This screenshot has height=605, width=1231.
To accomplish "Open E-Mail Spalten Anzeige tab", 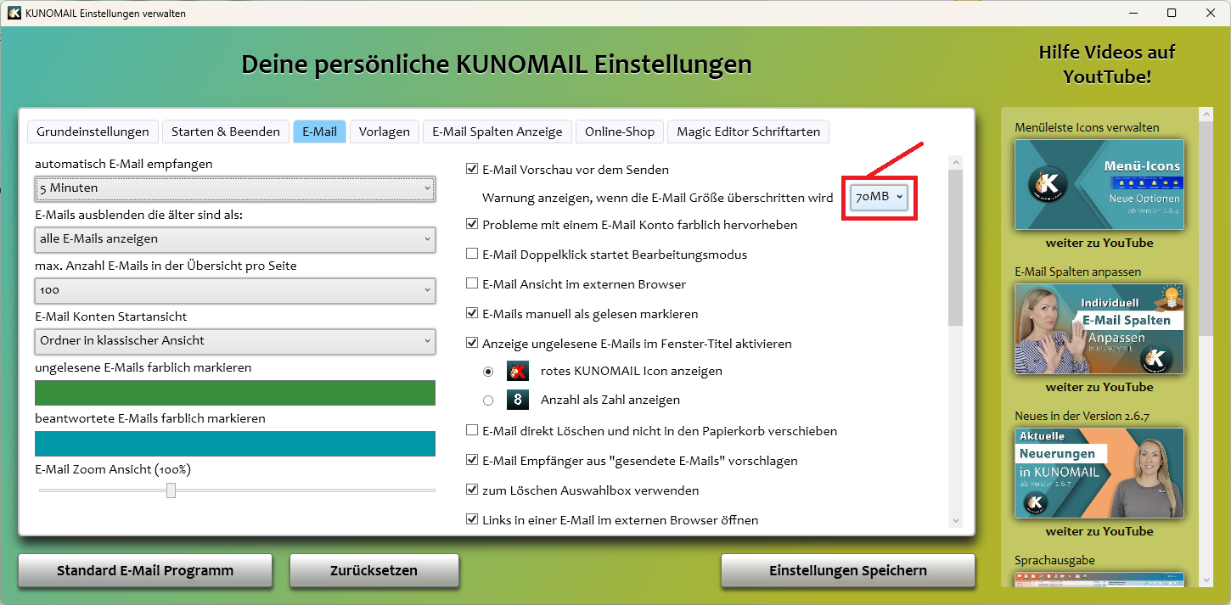I will pyautogui.click(x=497, y=132).
